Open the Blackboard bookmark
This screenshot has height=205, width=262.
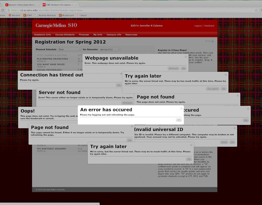click(66, 15)
